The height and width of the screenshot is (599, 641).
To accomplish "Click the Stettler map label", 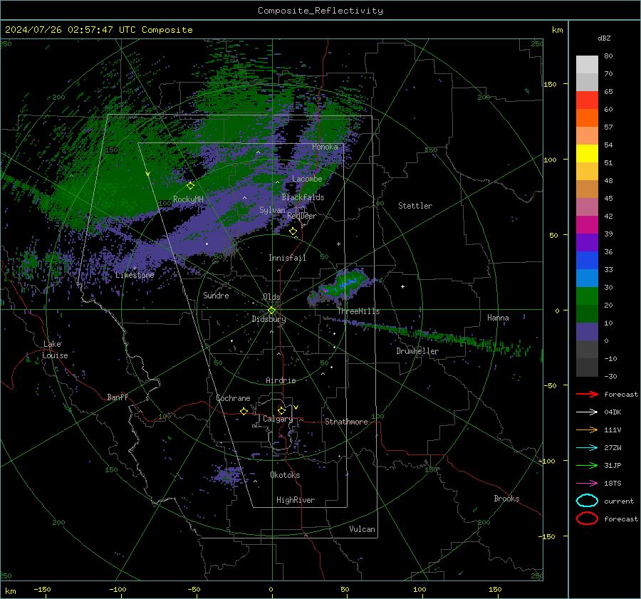I will pyautogui.click(x=415, y=206).
